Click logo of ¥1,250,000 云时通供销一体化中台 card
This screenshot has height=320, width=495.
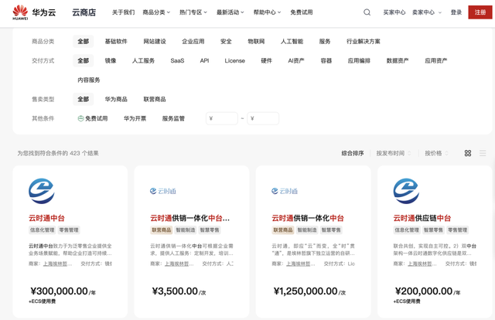tap(285, 191)
